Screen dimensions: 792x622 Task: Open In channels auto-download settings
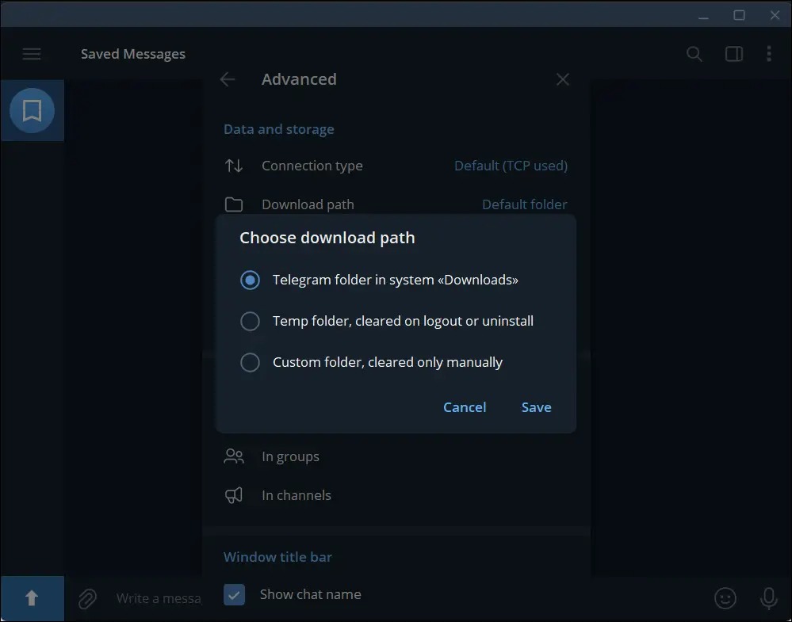[297, 495]
